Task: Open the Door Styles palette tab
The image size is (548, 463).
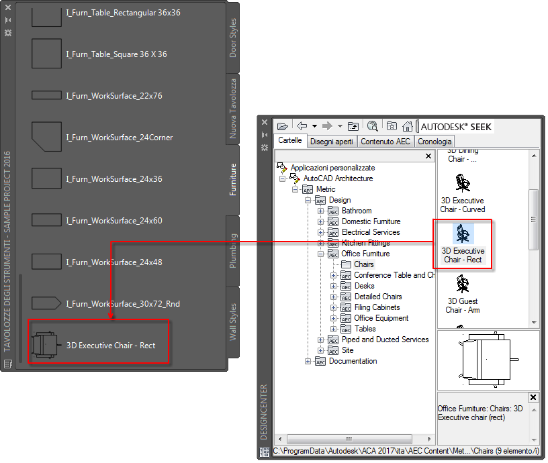Action: pyautogui.click(x=233, y=38)
